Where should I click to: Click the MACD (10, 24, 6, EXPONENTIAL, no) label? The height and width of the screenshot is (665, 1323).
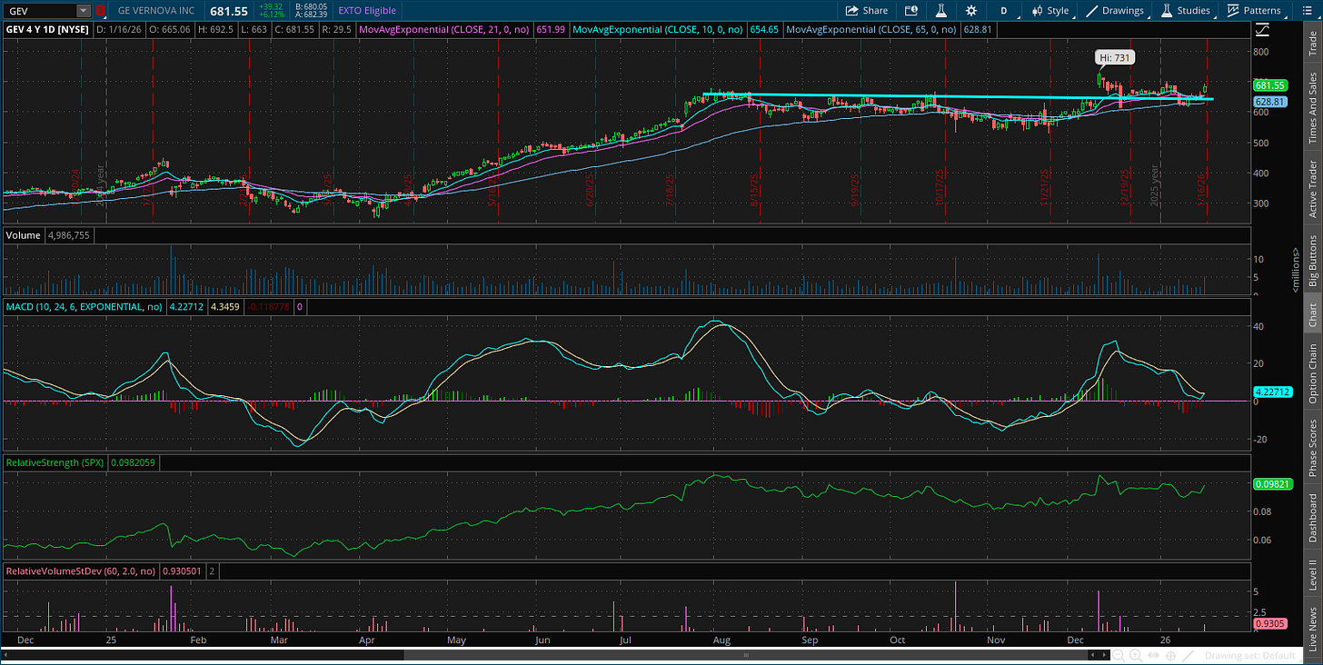85,307
